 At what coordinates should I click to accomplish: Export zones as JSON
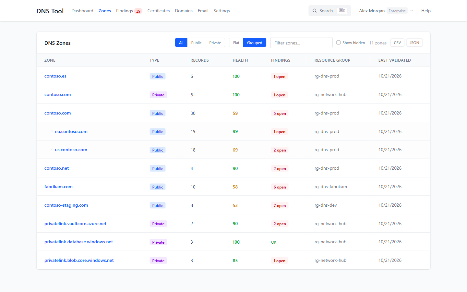pyautogui.click(x=414, y=43)
